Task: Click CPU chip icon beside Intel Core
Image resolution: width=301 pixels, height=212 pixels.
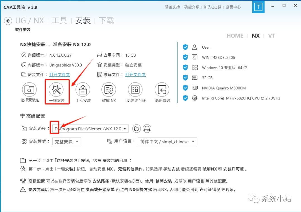Action: (195, 98)
